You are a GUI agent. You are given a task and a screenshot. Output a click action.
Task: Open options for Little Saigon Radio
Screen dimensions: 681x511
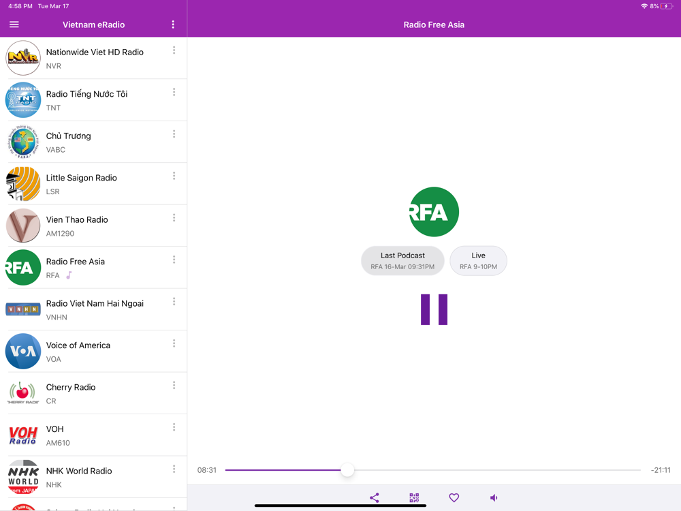click(x=174, y=176)
